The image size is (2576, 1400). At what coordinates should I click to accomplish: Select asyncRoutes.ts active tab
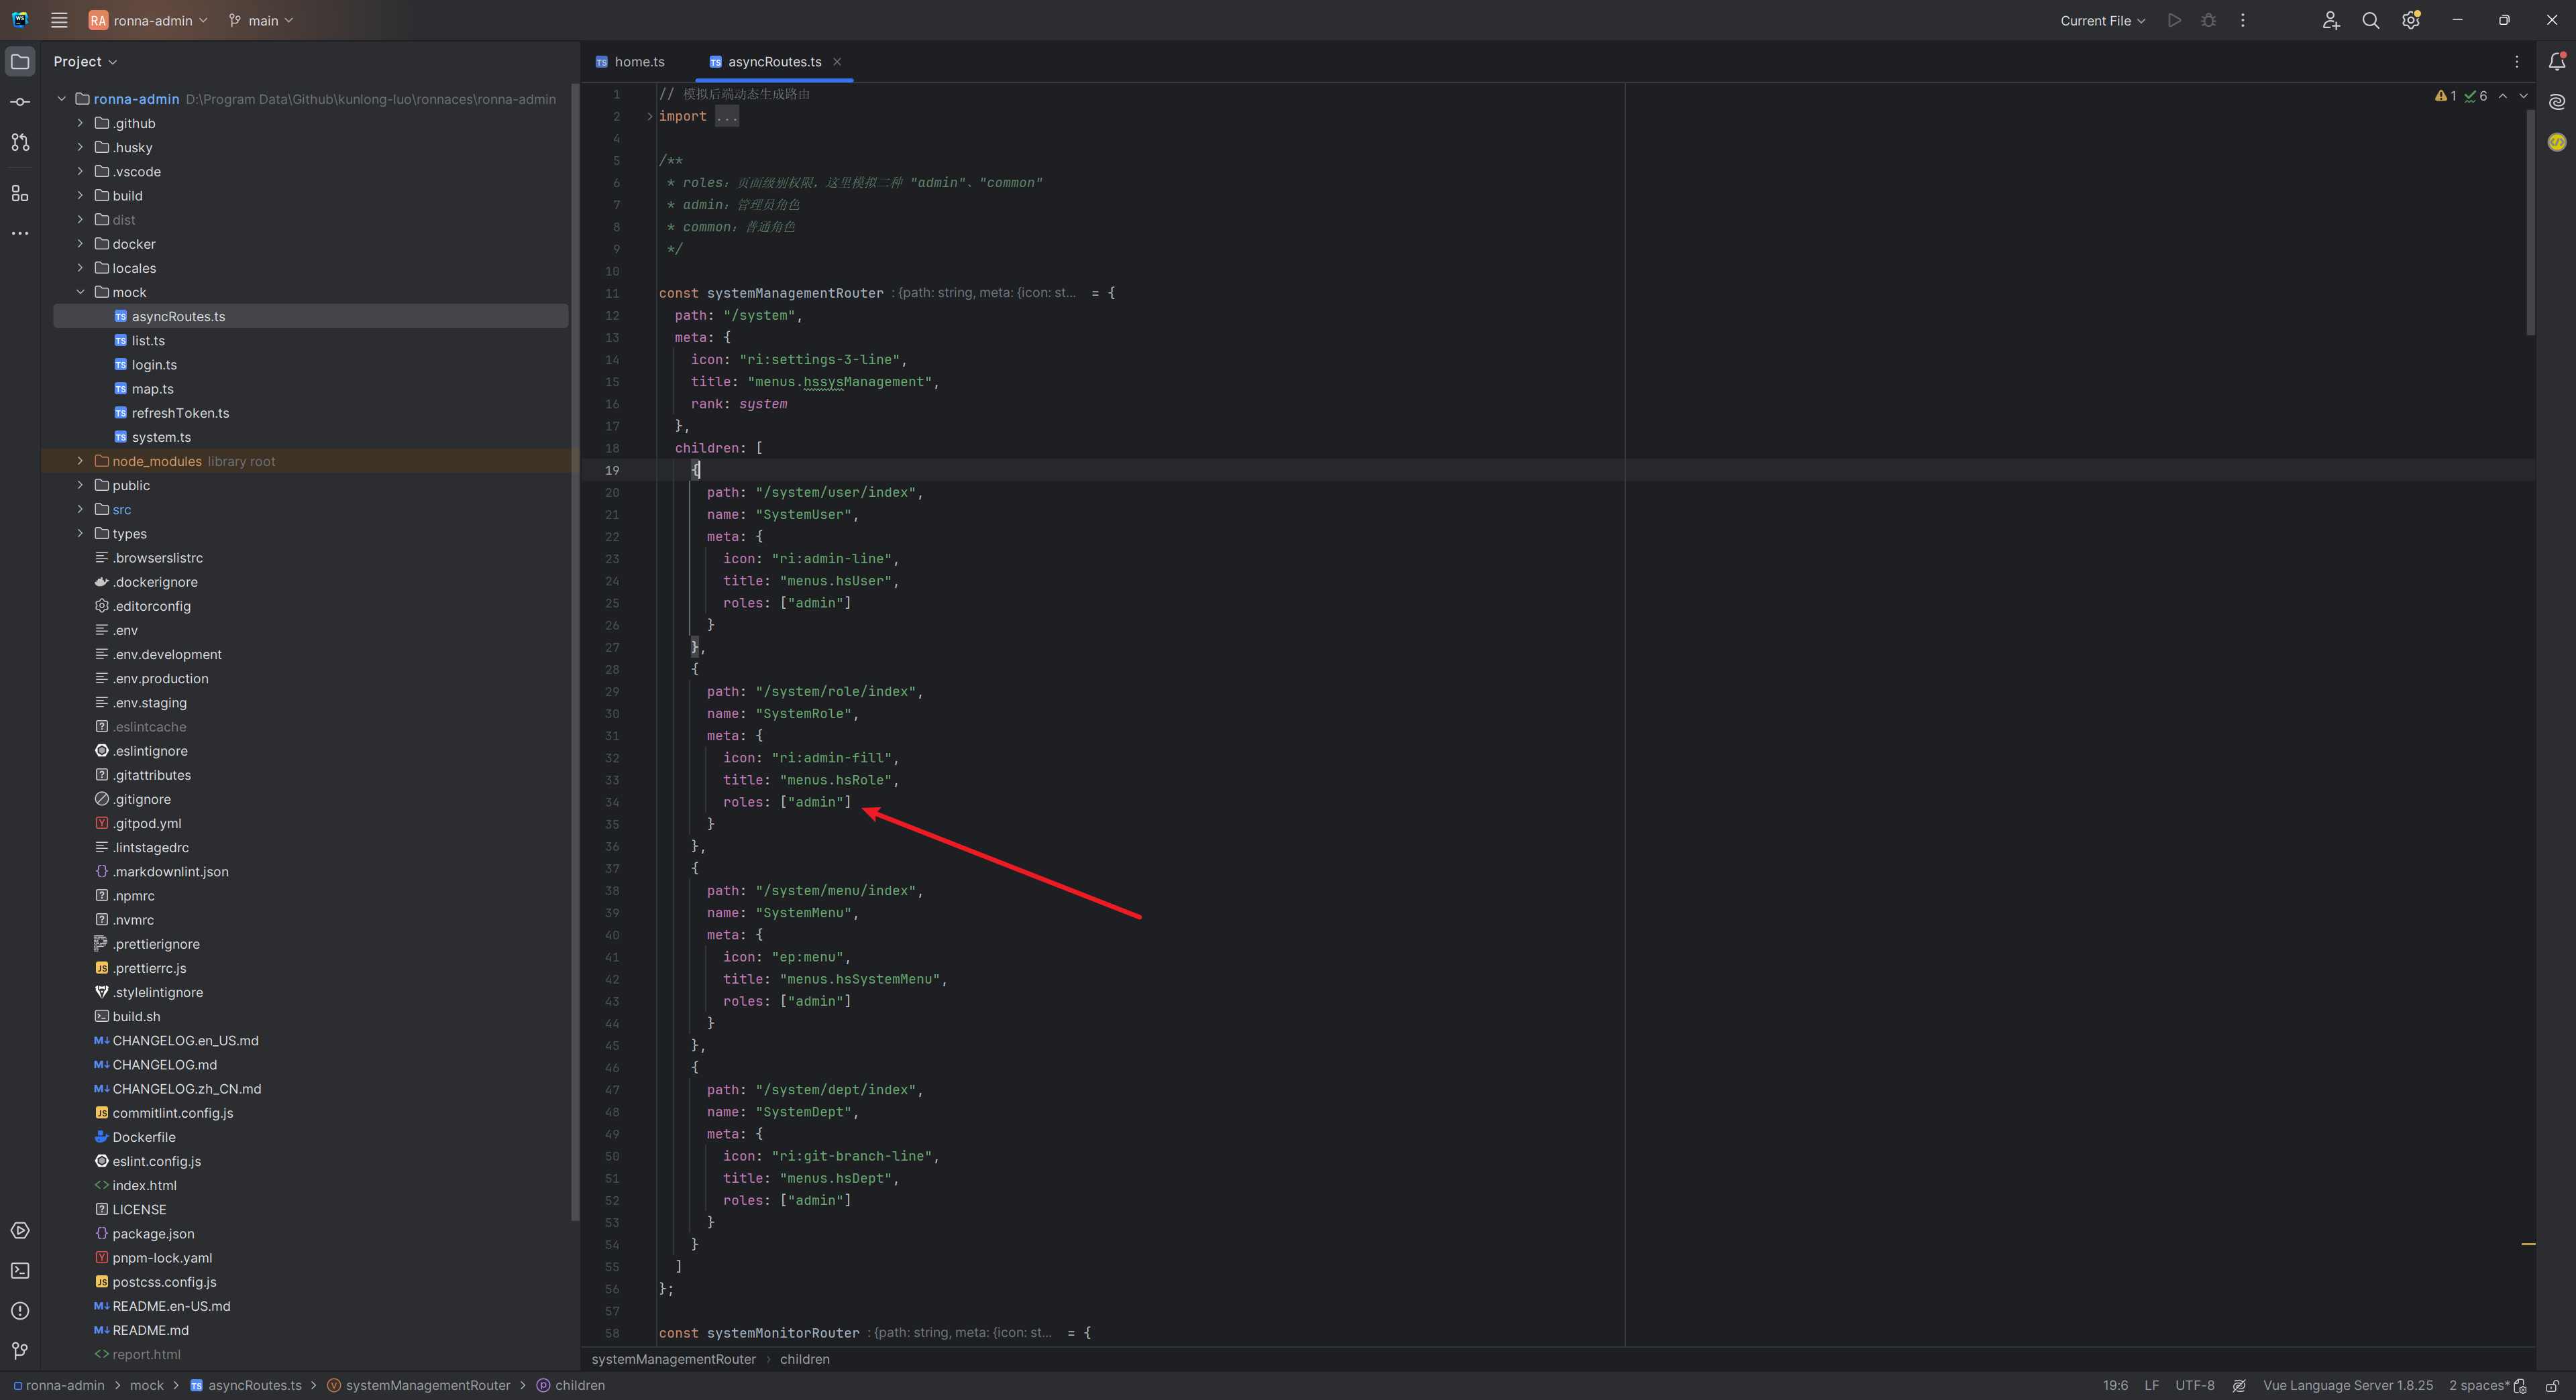pyautogui.click(x=772, y=60)
